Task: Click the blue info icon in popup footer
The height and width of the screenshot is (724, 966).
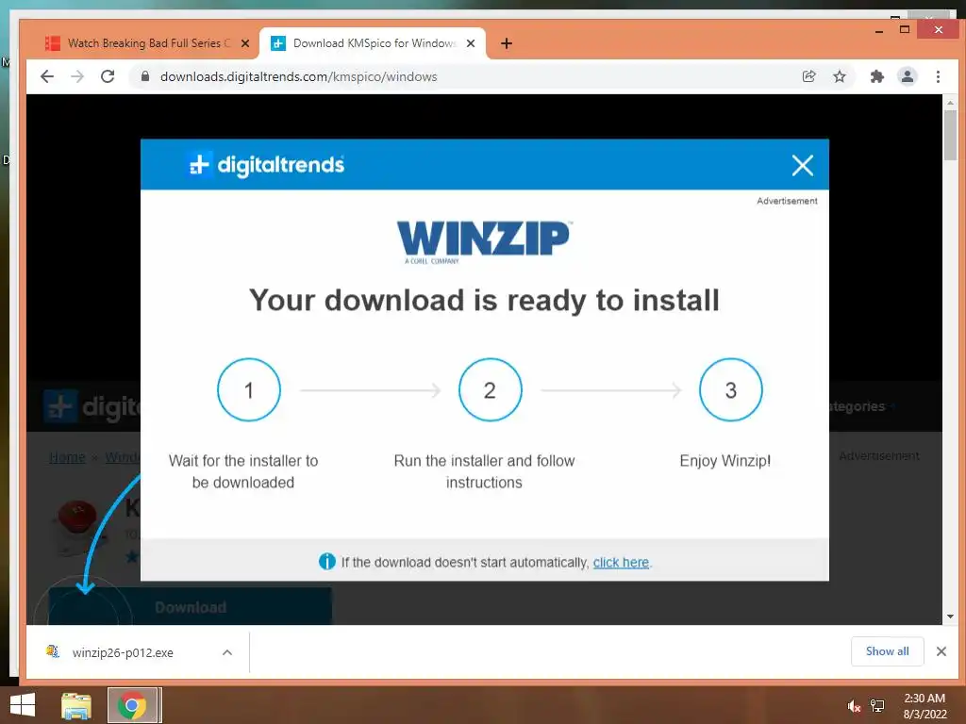Action: pos(327,562)
